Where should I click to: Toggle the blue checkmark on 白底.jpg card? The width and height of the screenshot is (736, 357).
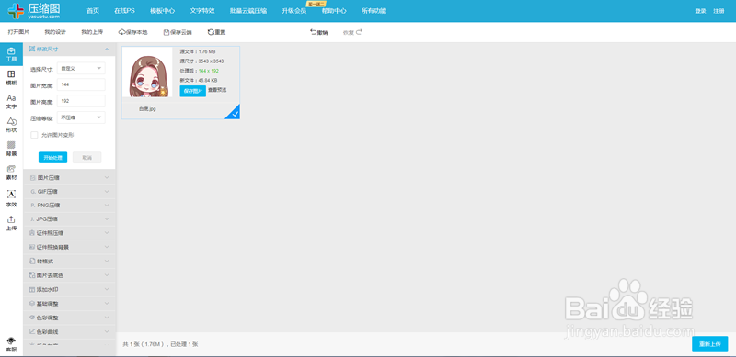coord(235,113)
